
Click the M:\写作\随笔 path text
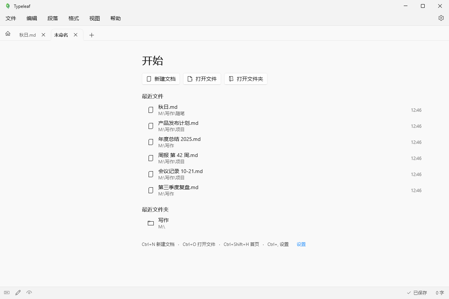coord(171,113)
